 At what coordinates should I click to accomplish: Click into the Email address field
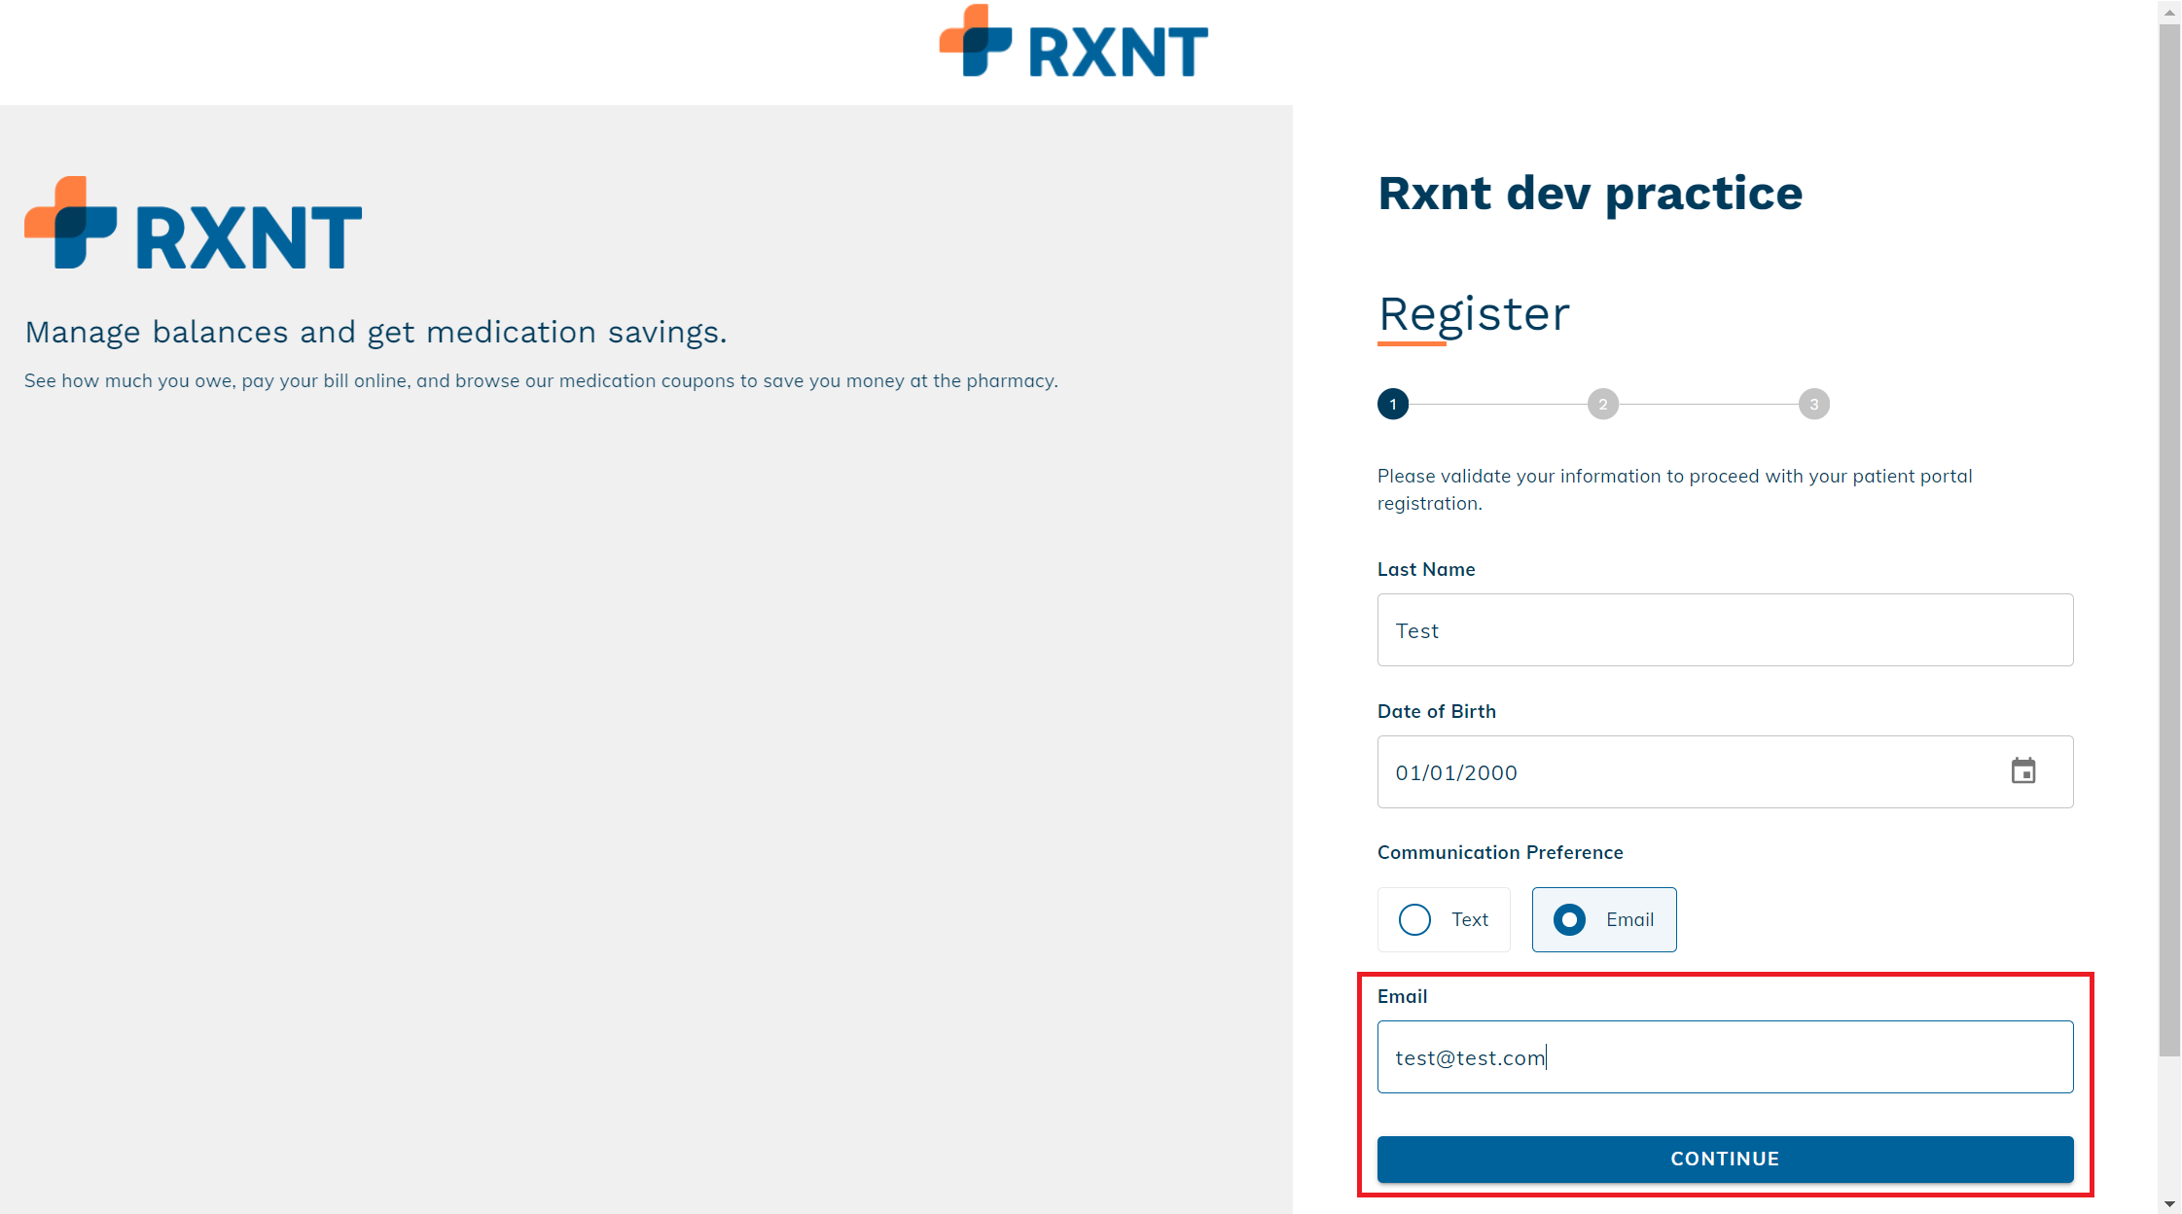[x=1724, y=1057]
